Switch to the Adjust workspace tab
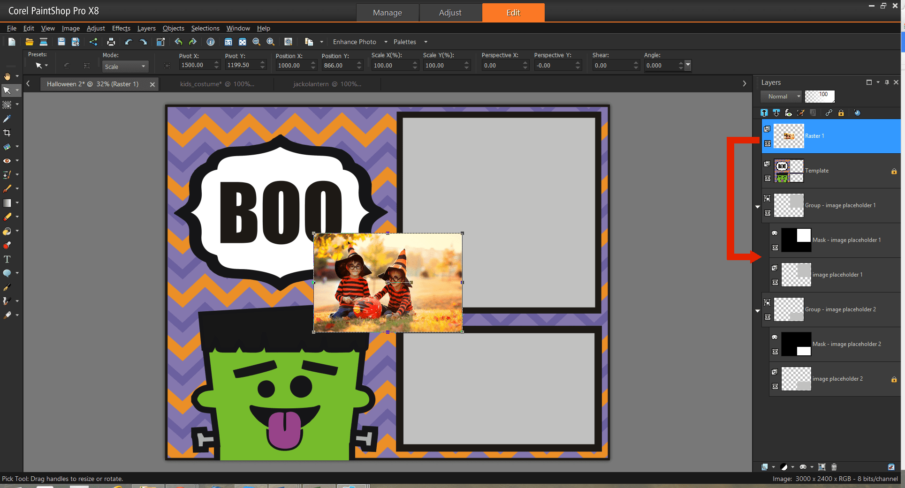The image size is (905, 488). click(x=450, y=13)
